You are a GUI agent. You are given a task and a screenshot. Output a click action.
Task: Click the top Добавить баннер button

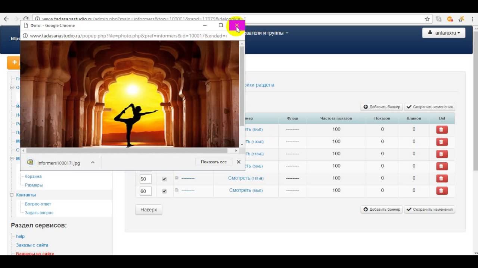pyautogui.click(x=382, y=107)
